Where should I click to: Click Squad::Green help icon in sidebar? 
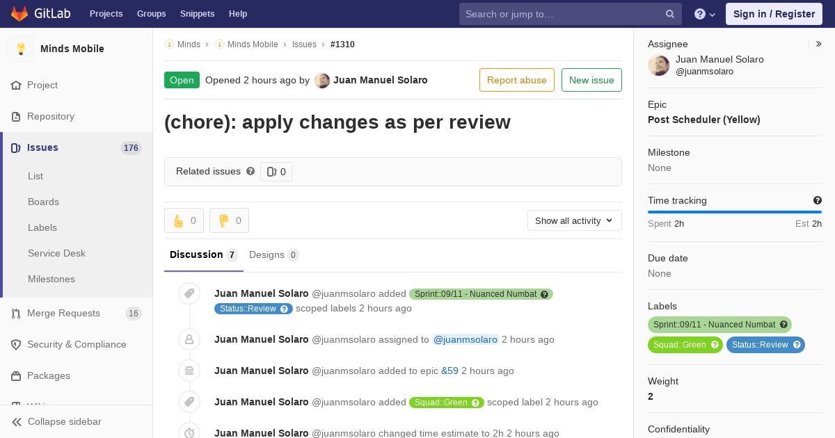715,345
